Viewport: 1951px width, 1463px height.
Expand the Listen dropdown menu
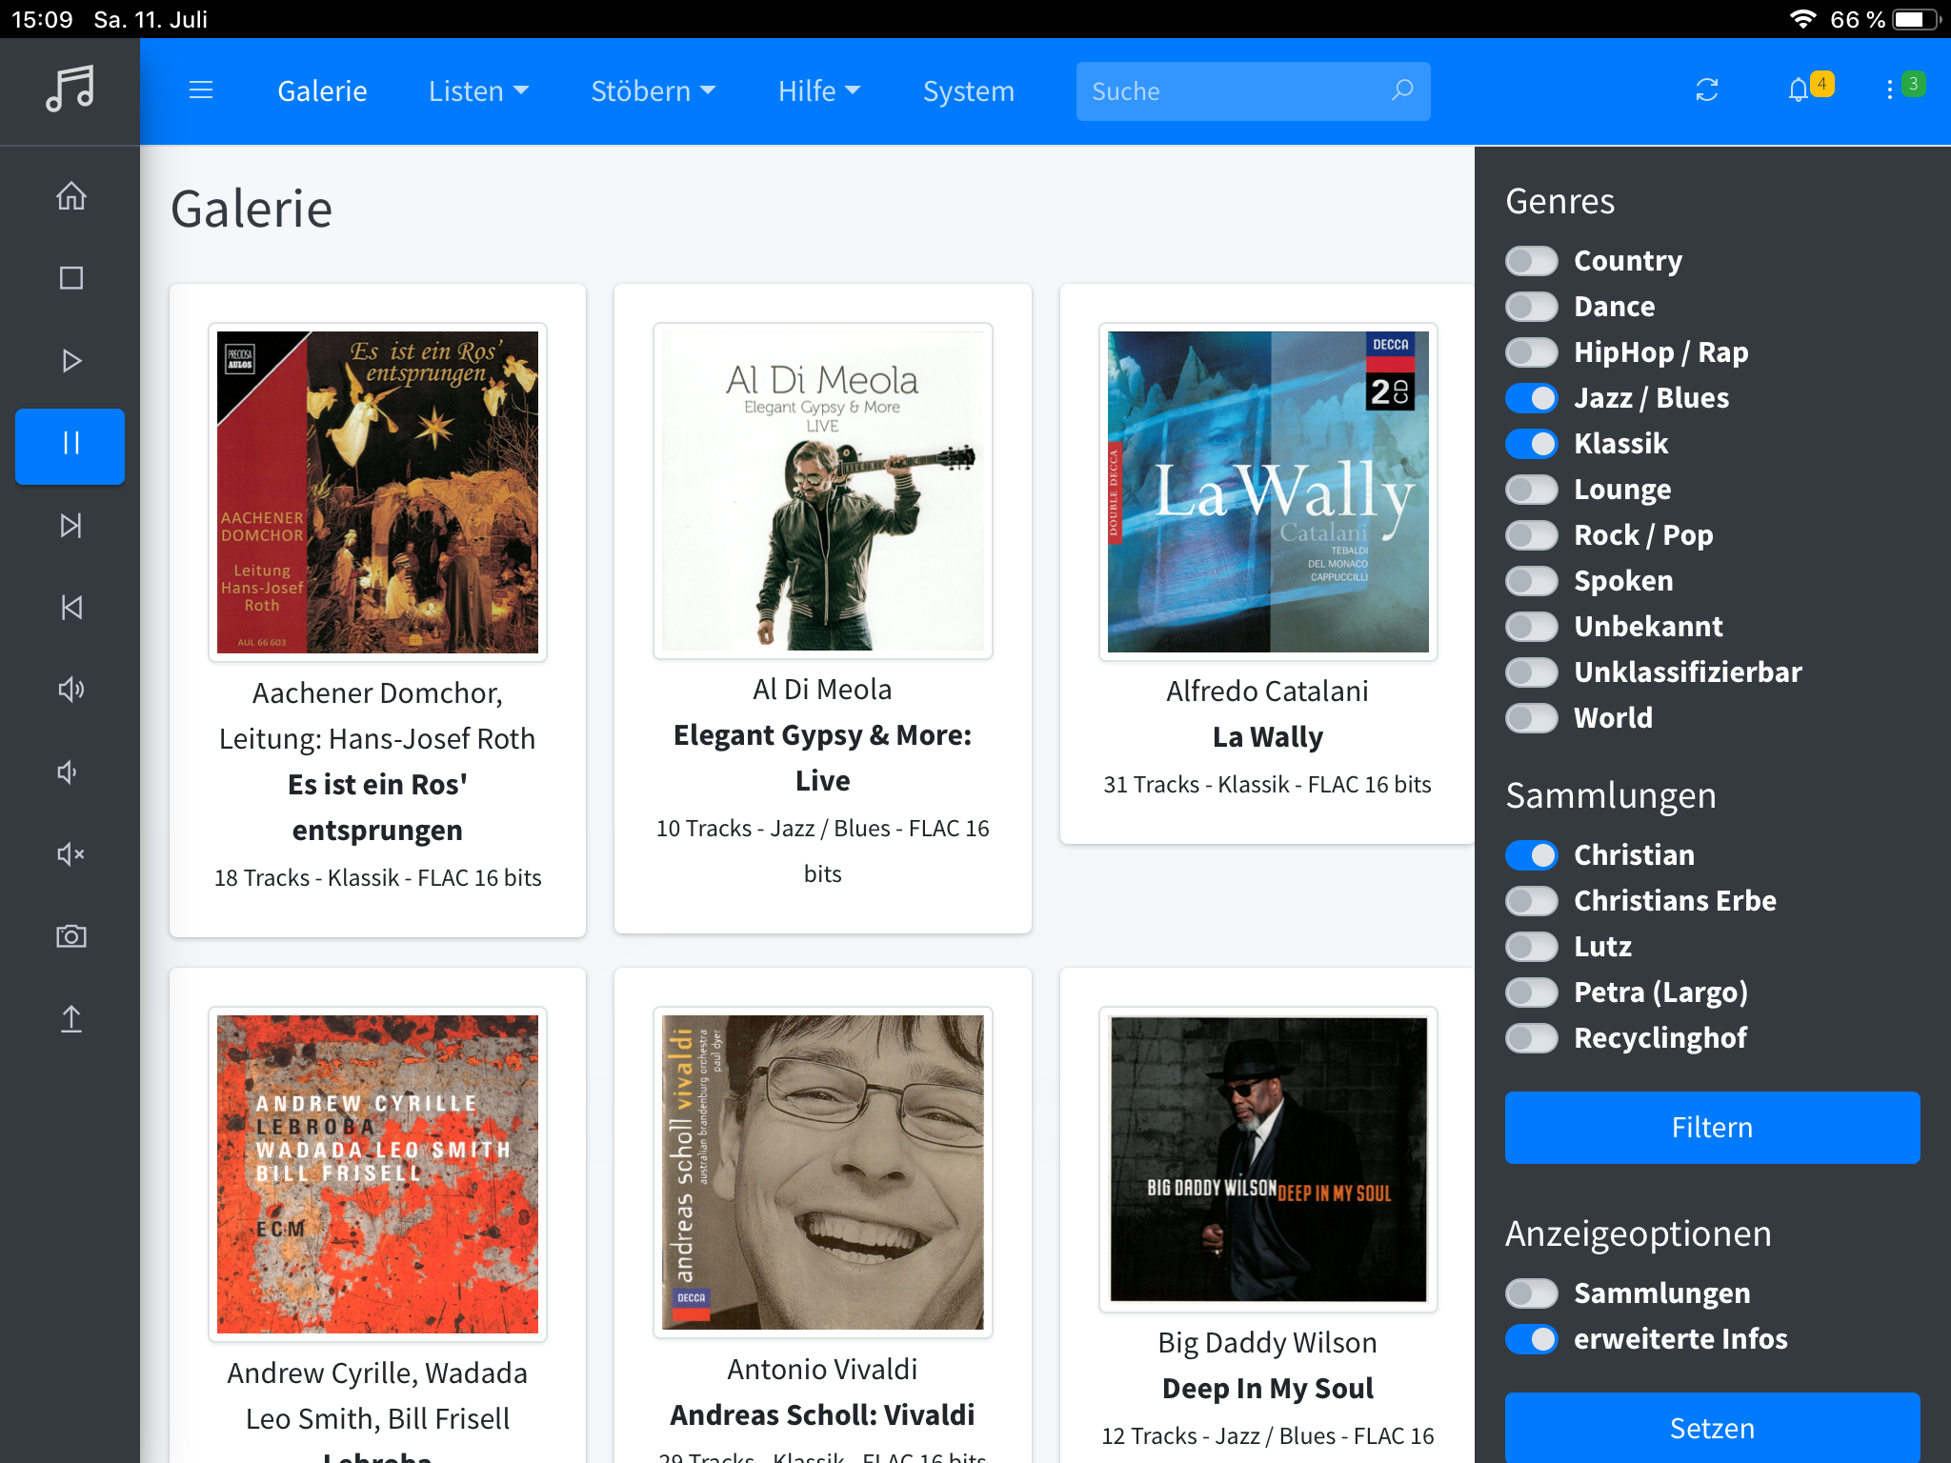pos(478,90)
